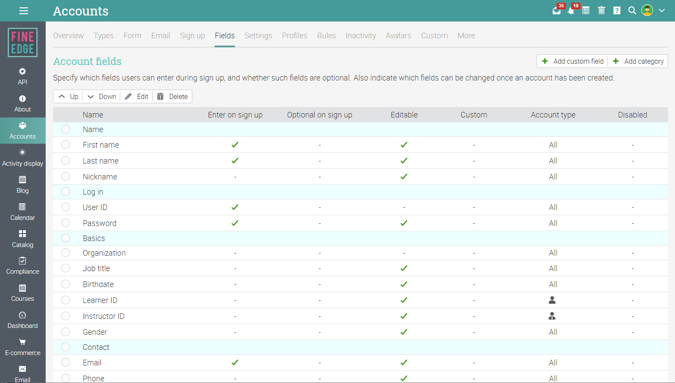Select the Organization row radio button
The width and height of the screenshot is (675, 383).
66,253
